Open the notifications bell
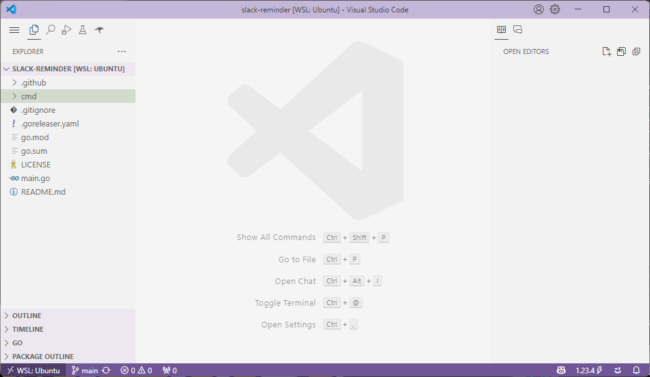The image size is (650, 377). (636, 370)
